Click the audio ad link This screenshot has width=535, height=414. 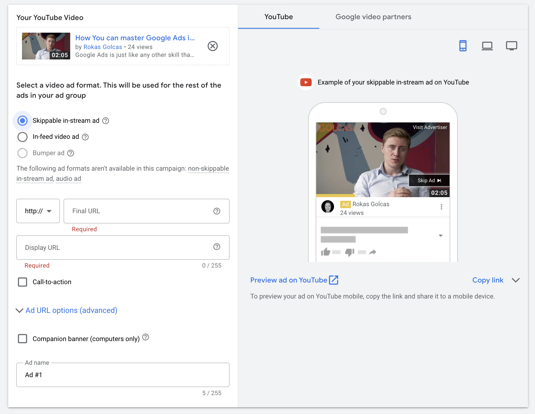[68, 179]
